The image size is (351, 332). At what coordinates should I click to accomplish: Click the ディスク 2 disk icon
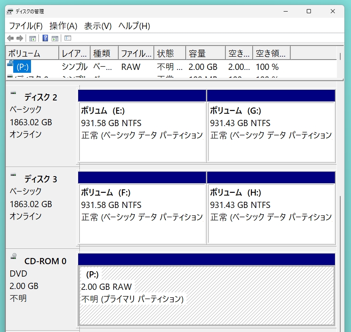(x=13, y=93)
